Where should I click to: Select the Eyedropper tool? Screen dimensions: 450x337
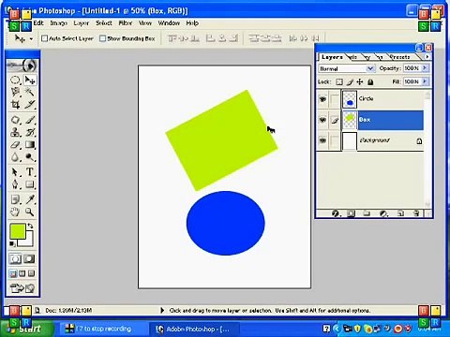pyautogui.click(x=30, y=199)
